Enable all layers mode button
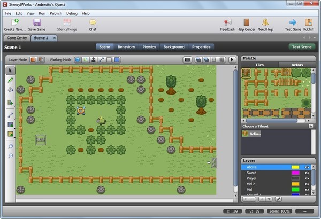321x219 pixels. tap(41, 60)
